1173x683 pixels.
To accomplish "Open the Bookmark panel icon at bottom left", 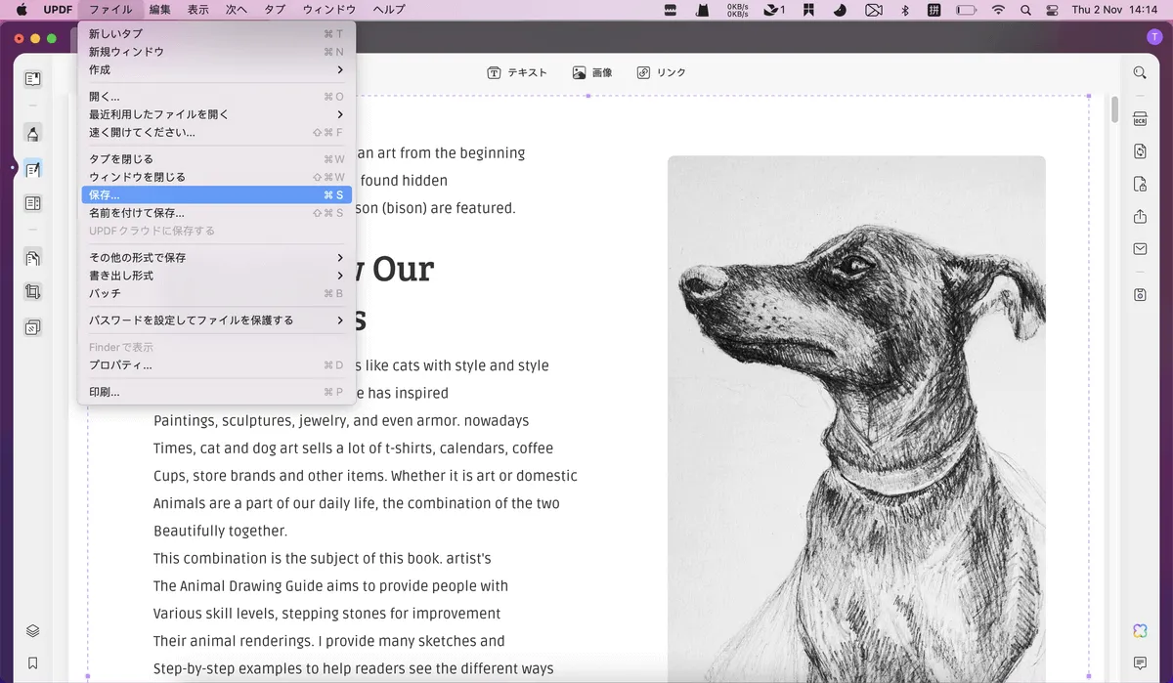I will (x=32, y=663).
